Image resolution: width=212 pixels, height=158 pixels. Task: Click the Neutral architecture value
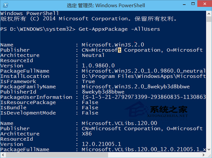tap(93, 55)
